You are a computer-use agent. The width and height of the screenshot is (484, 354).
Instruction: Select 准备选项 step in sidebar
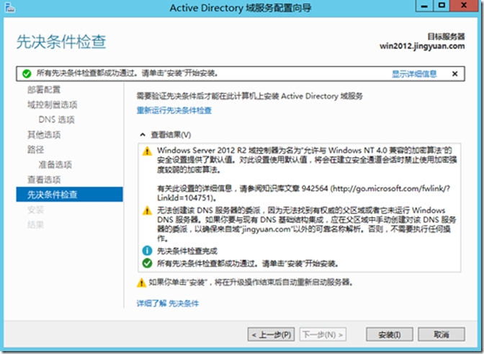click(x=55, y=164)
